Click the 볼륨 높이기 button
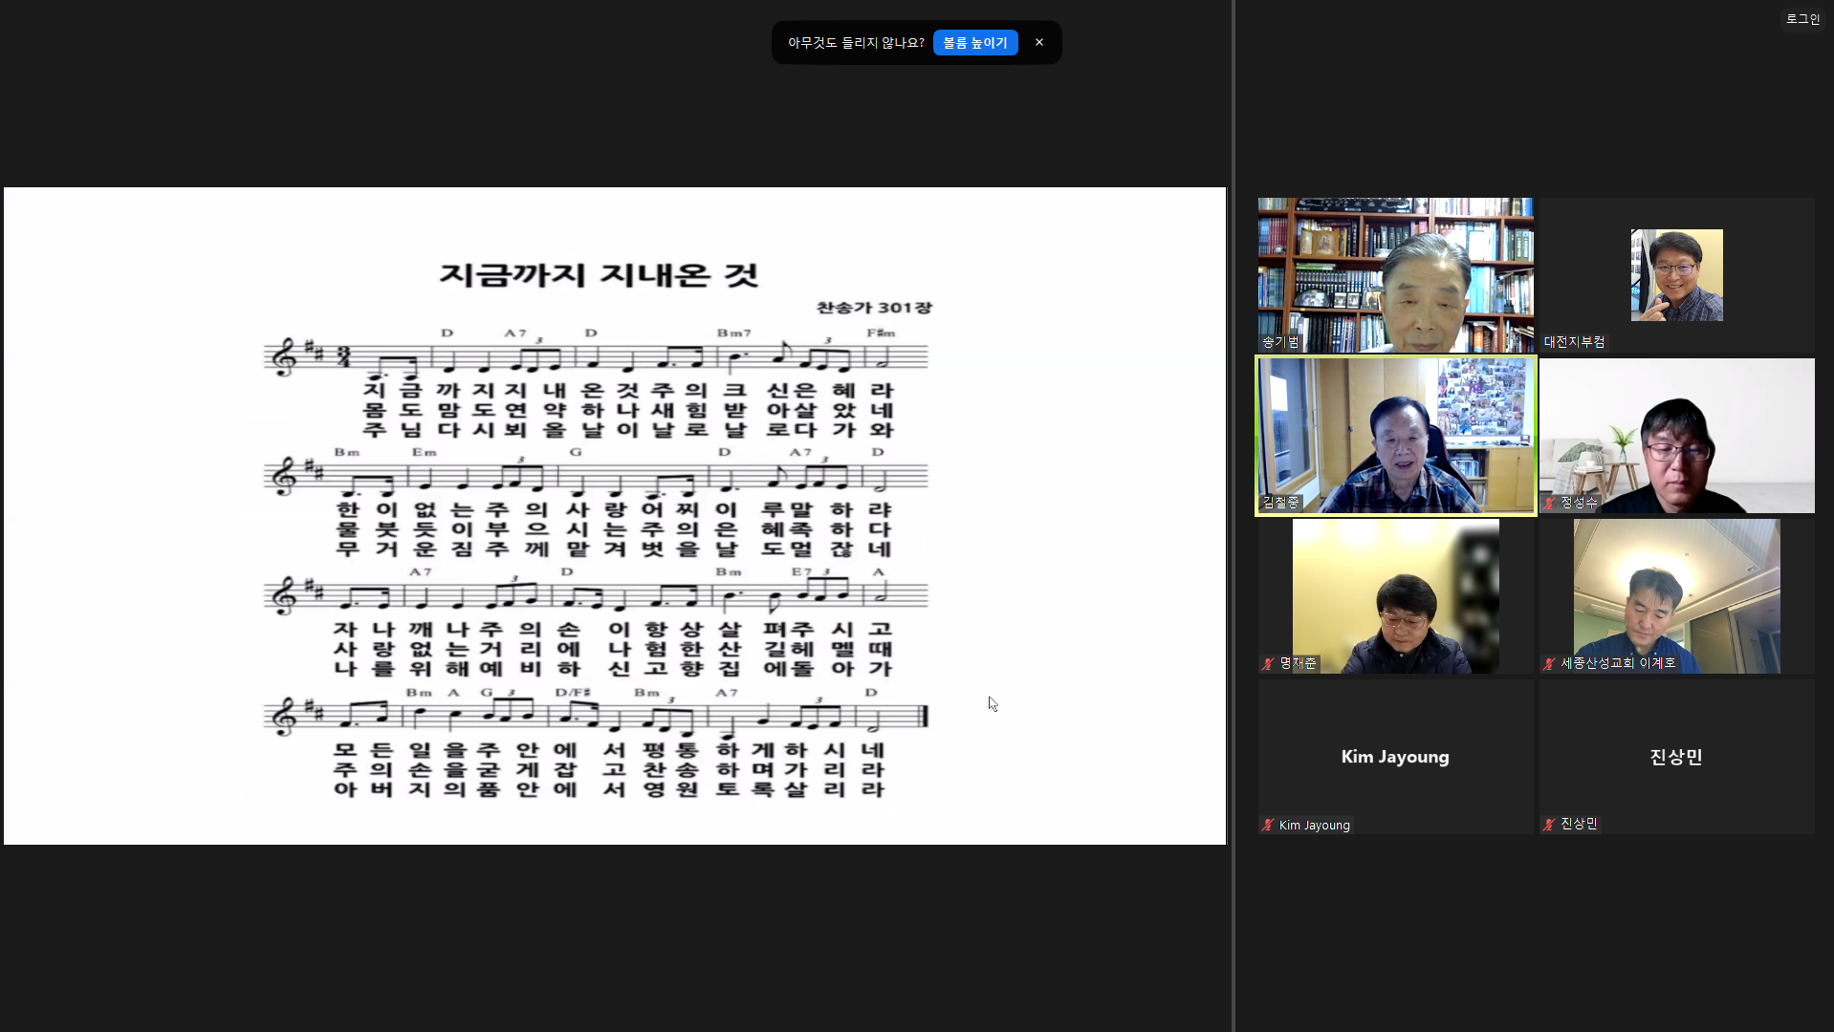The height and width of the screenshot is (1032, 1834). (x=975, y=43)
